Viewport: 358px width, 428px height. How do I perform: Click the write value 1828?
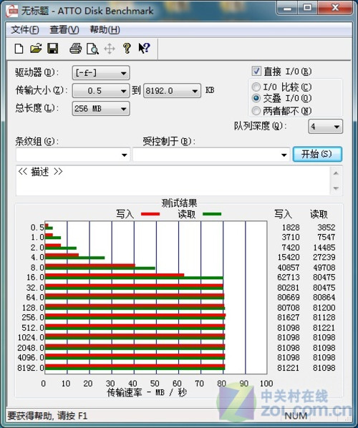291,227
